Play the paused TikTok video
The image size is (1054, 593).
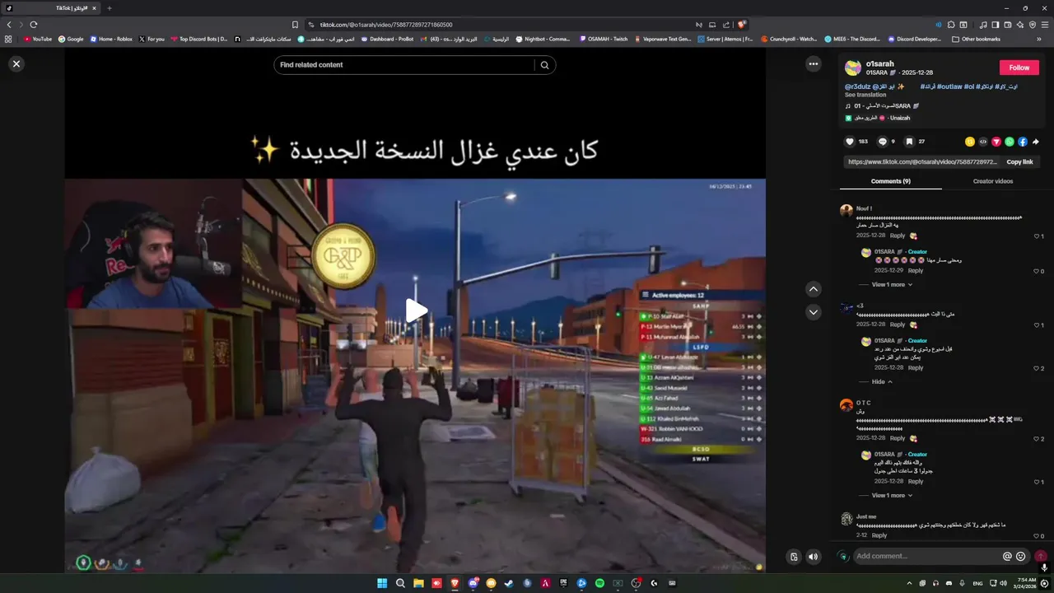(416, 311)
